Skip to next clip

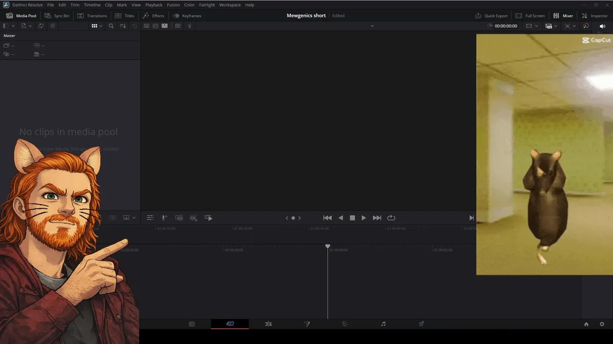(377, 218)
